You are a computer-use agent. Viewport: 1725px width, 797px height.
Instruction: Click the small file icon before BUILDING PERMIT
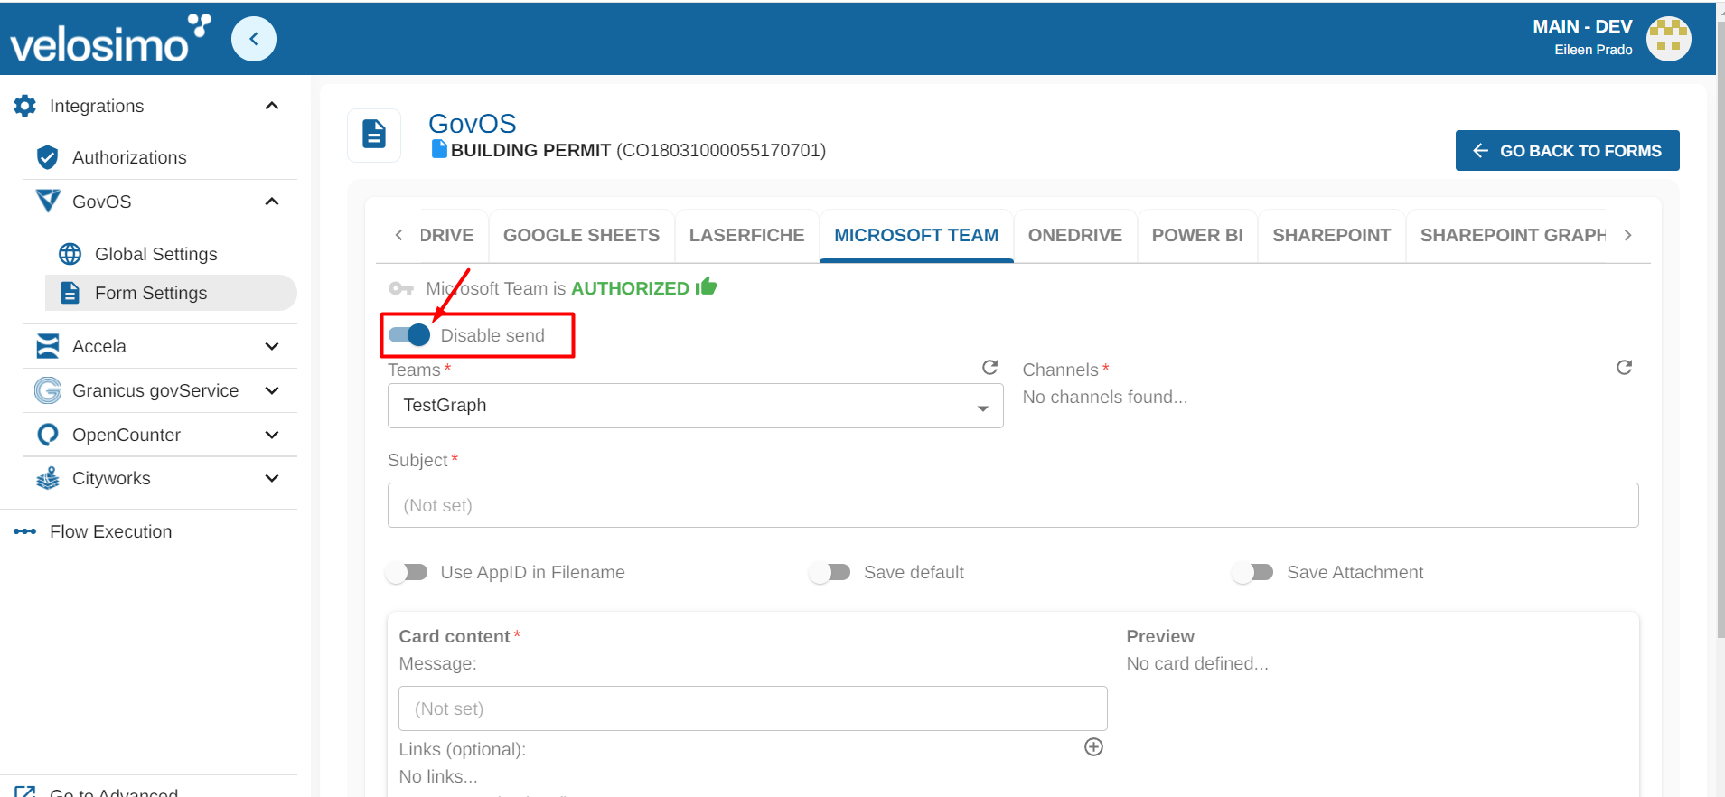[439, 149]
